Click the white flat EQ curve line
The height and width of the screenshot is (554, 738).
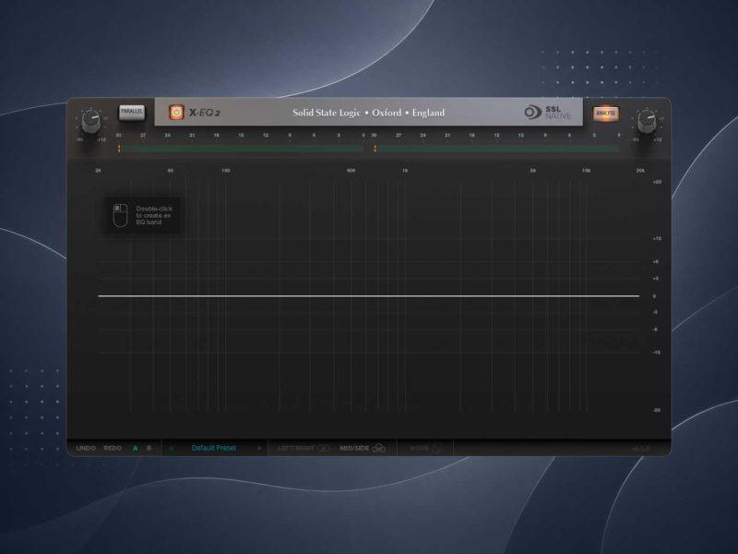(x=368, y=295)
